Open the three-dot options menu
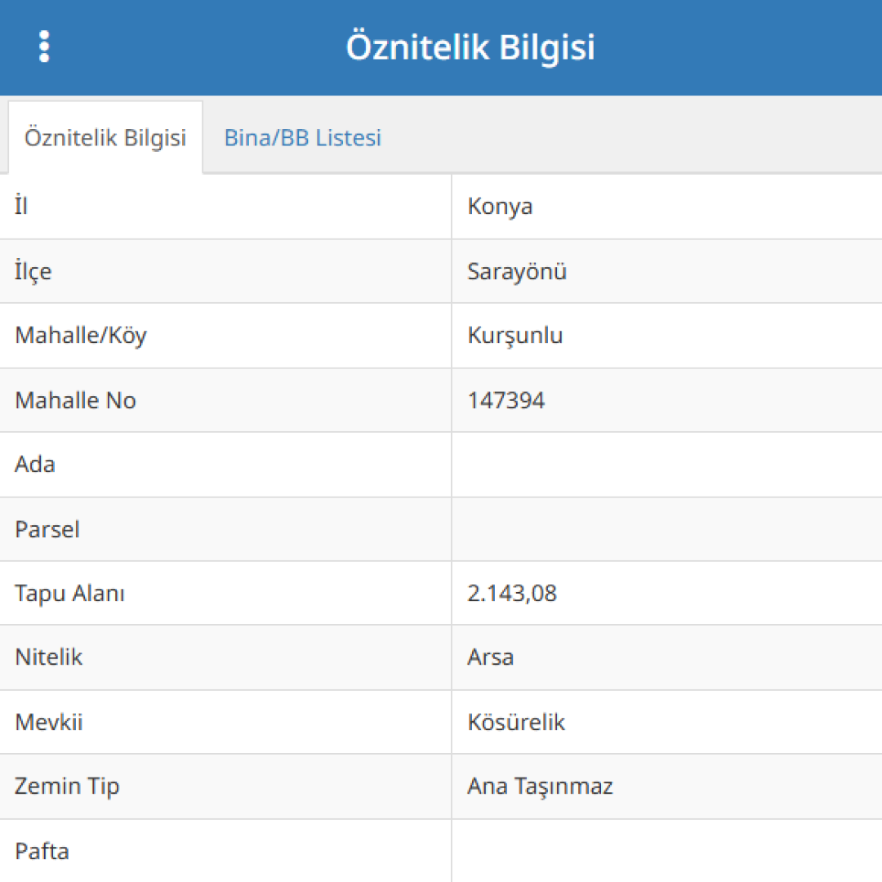The image size is (882, 882). [44, 46]
